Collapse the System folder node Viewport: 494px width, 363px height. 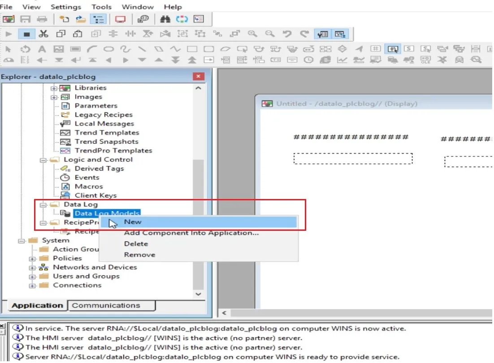pos(22,241)
